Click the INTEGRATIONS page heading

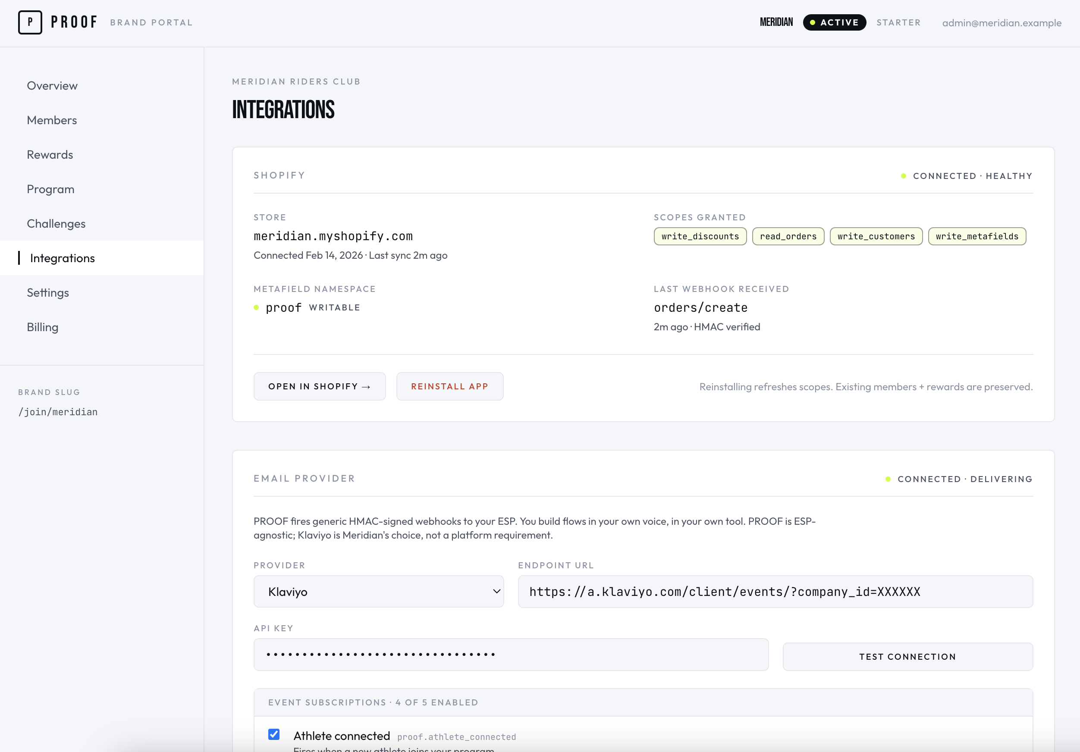click(283, 110)
